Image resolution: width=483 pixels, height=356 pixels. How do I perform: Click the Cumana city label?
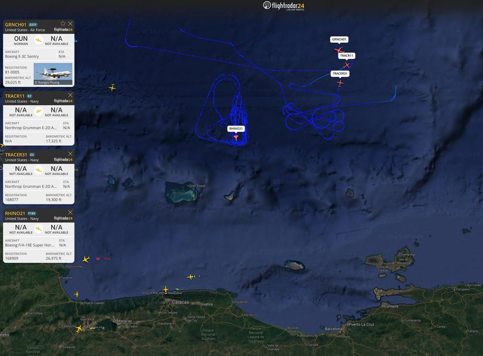[391, 306]
